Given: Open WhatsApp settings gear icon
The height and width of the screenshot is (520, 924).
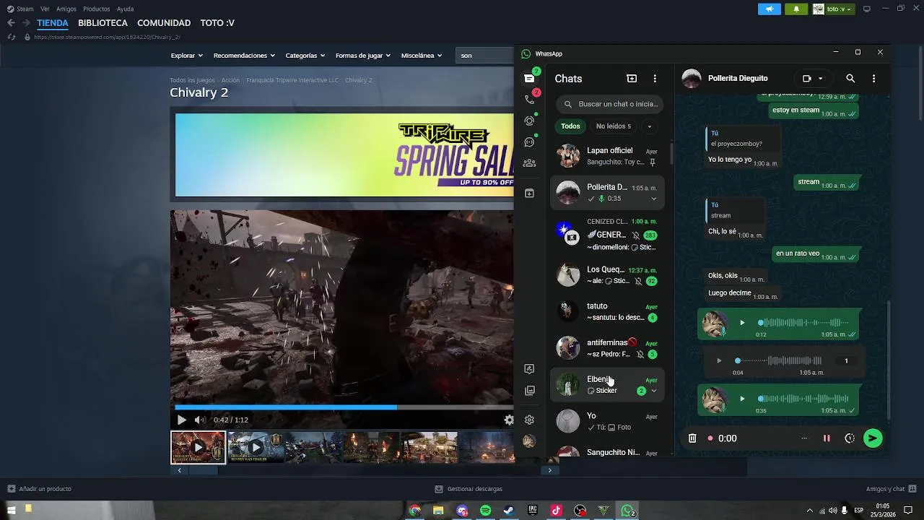Looking at the screenshot, I should click(x=529, y=420).
